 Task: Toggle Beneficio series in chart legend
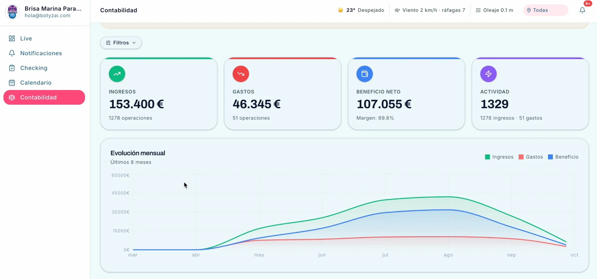point(563,157)
